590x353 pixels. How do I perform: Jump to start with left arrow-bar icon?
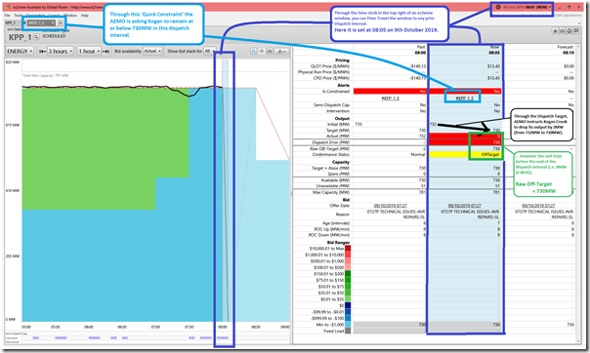(43, 51)
